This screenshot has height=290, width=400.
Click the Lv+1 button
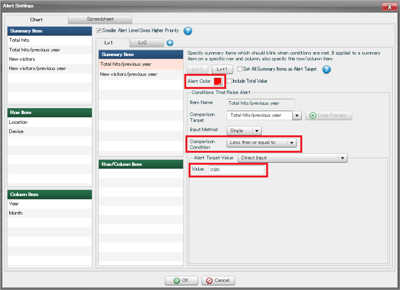coord(222,69)
